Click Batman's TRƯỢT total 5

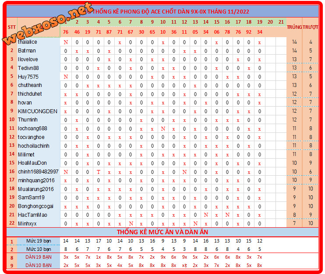click(x=311, y=51)
